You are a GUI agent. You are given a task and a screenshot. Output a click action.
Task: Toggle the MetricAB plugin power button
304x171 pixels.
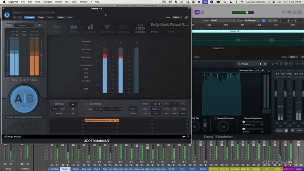click(7, 15)
